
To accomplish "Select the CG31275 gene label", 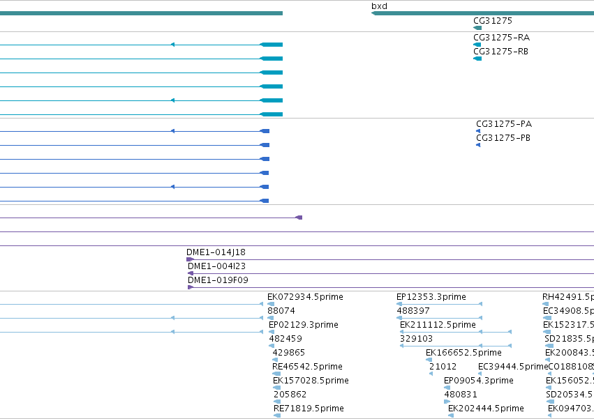I will [493, 20].
